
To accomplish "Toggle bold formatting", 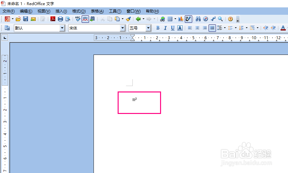I will pyautogui.click(x=158, y=28).
